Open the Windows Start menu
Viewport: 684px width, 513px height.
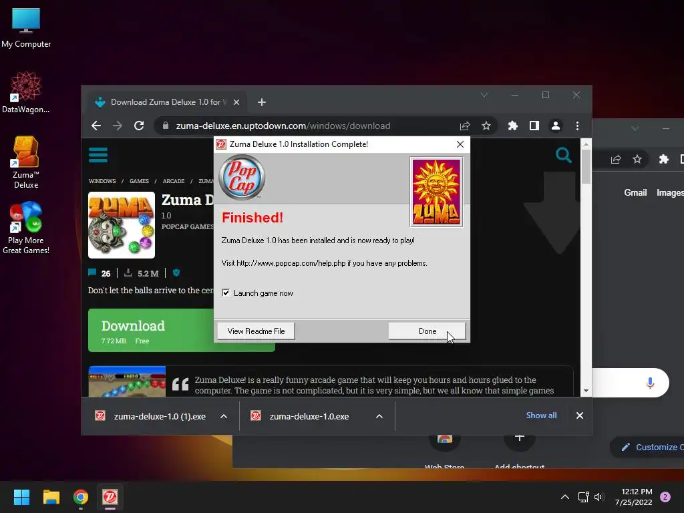click(21, 497)
